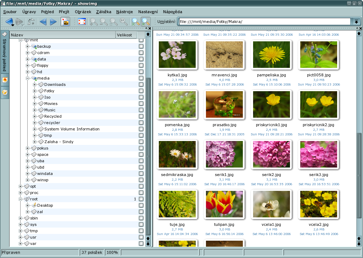Select the Zaloha - Sindy folder
Viewport: 363px width, 258px height.
[59, 142]
